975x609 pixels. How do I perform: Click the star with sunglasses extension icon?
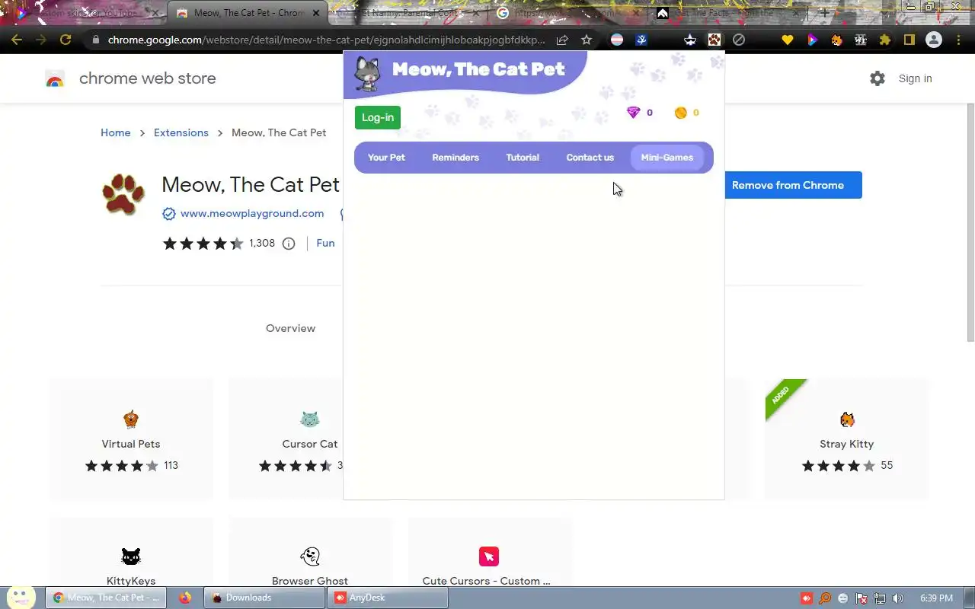pos(690,40)
